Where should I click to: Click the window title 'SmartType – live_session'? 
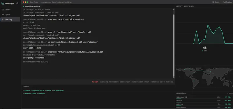[51, 2]
